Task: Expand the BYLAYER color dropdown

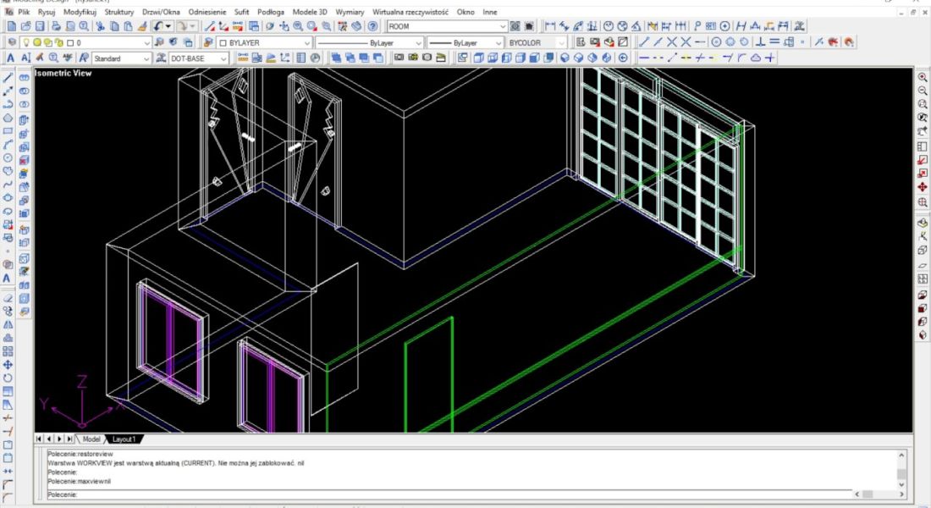Action: pyautogui.click(x=307, y=42)
